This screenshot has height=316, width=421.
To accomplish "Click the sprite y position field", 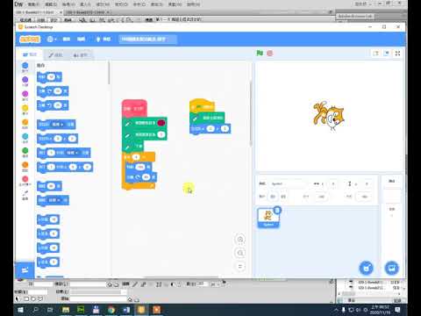I will point(367,183).
